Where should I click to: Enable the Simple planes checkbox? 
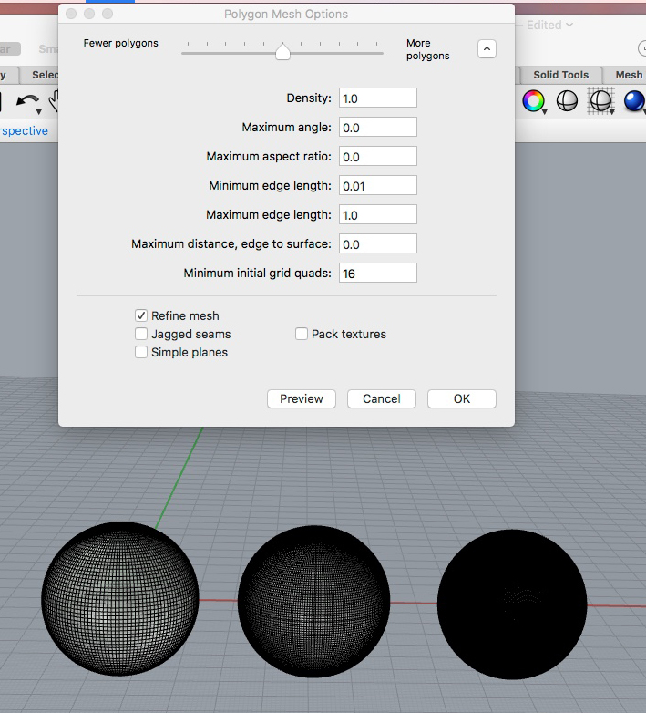[x=141, y=353]
